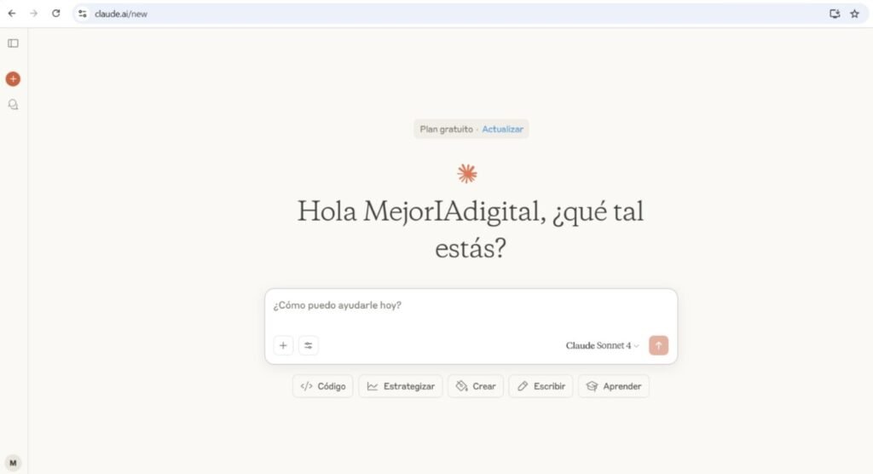Send the message with the arrow button
This screenshot has width=873, height=474.
(658, 345)
